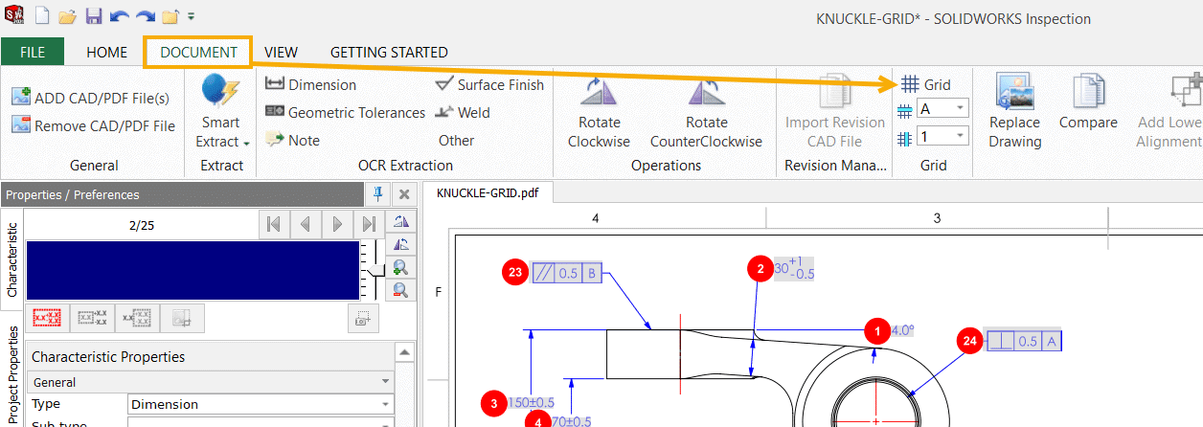Viewport: 1203px width, 427px height.
Task: Select the Dimension OCR extraction tool
Action: click(x=310, y=84)
